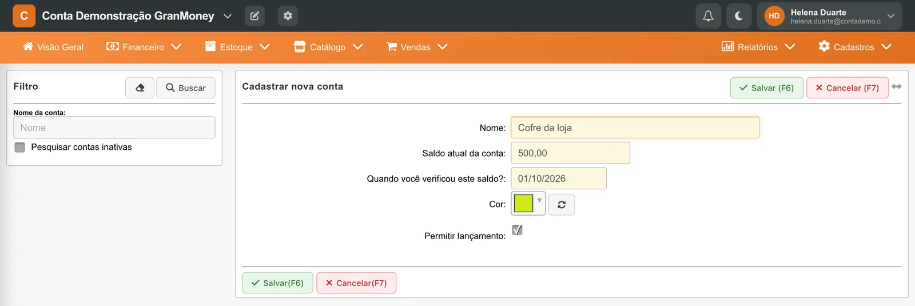
Task: Expand the Helena Duarte user menu
Action: [x=829, y=16]
